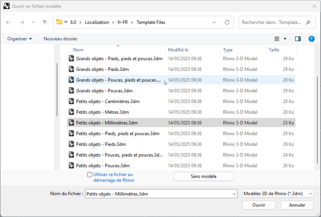Viewport: 321px width, 217px height.
Task: Click the Sans modèle button
Action: click(204, 176)
